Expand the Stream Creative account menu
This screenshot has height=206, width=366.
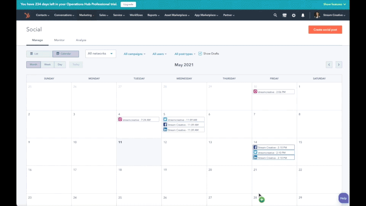tap(334, 15)
